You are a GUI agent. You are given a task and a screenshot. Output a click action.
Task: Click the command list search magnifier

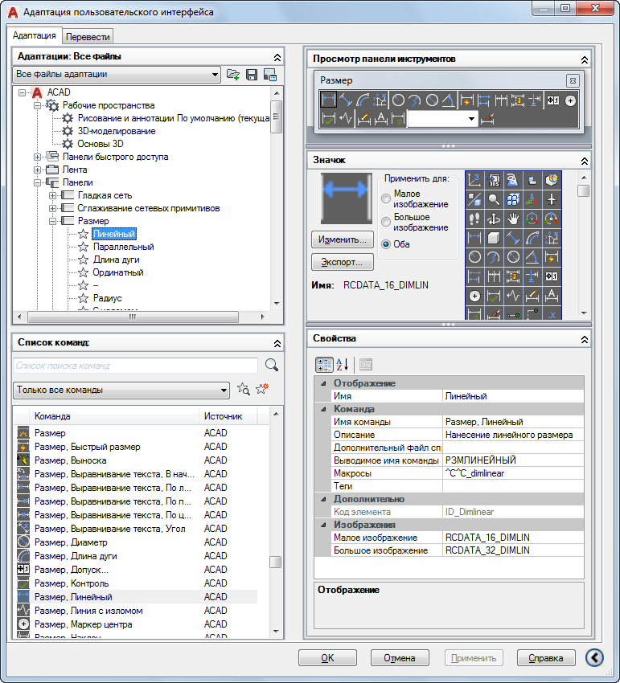pyautogui.click(x=272, y=365)
